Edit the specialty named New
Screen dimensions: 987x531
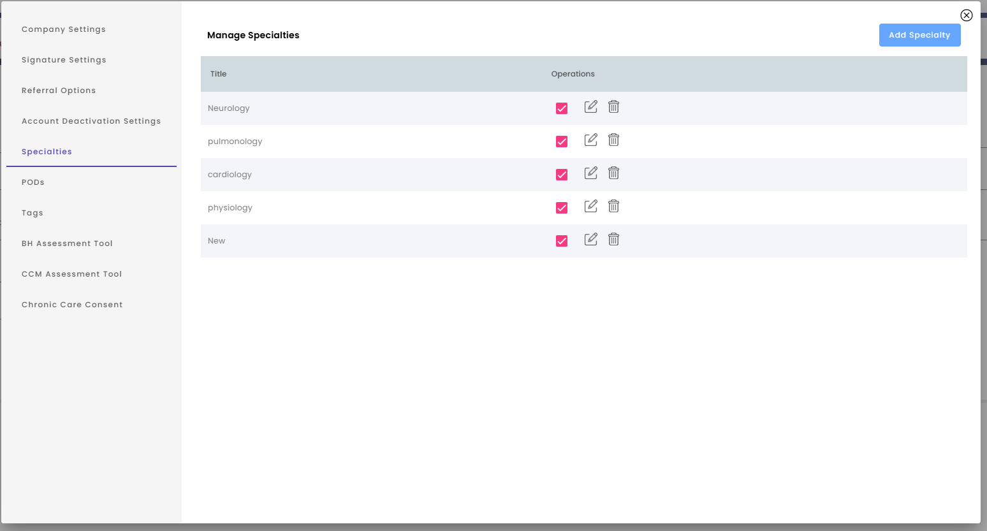pyautogui.click(x=591, y=239)
